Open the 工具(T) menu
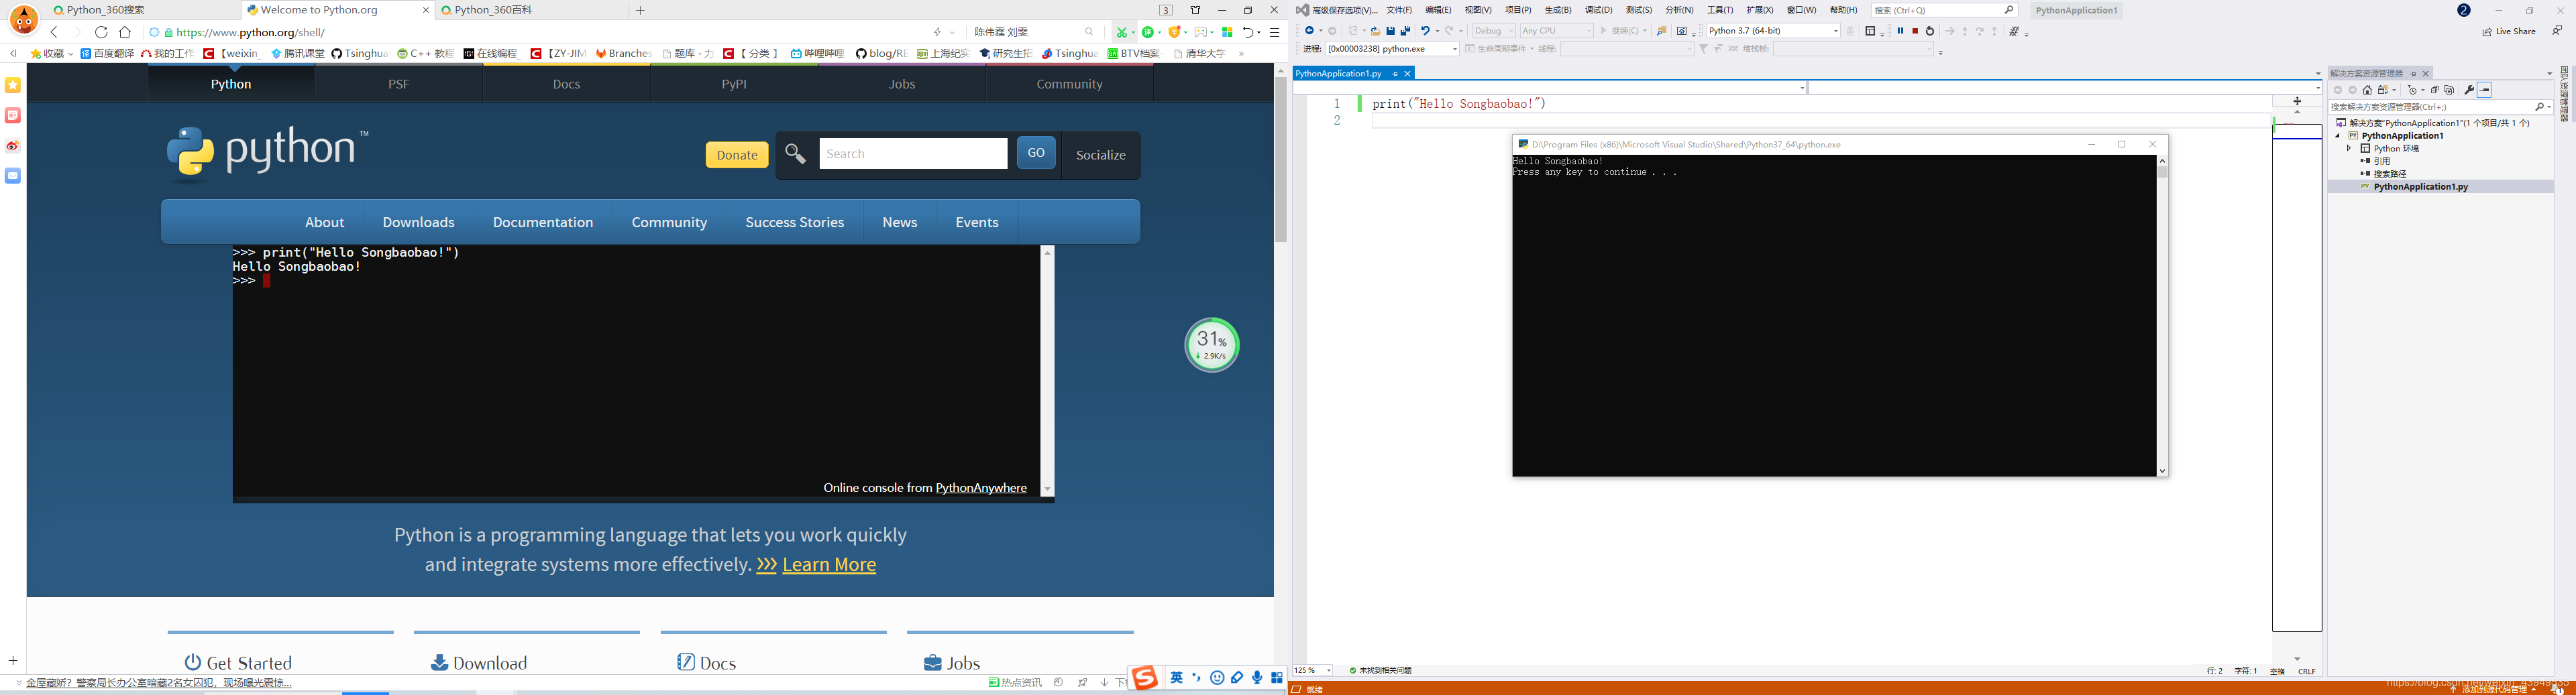The image size is (2576, 695). click(x=1720, y=10)
